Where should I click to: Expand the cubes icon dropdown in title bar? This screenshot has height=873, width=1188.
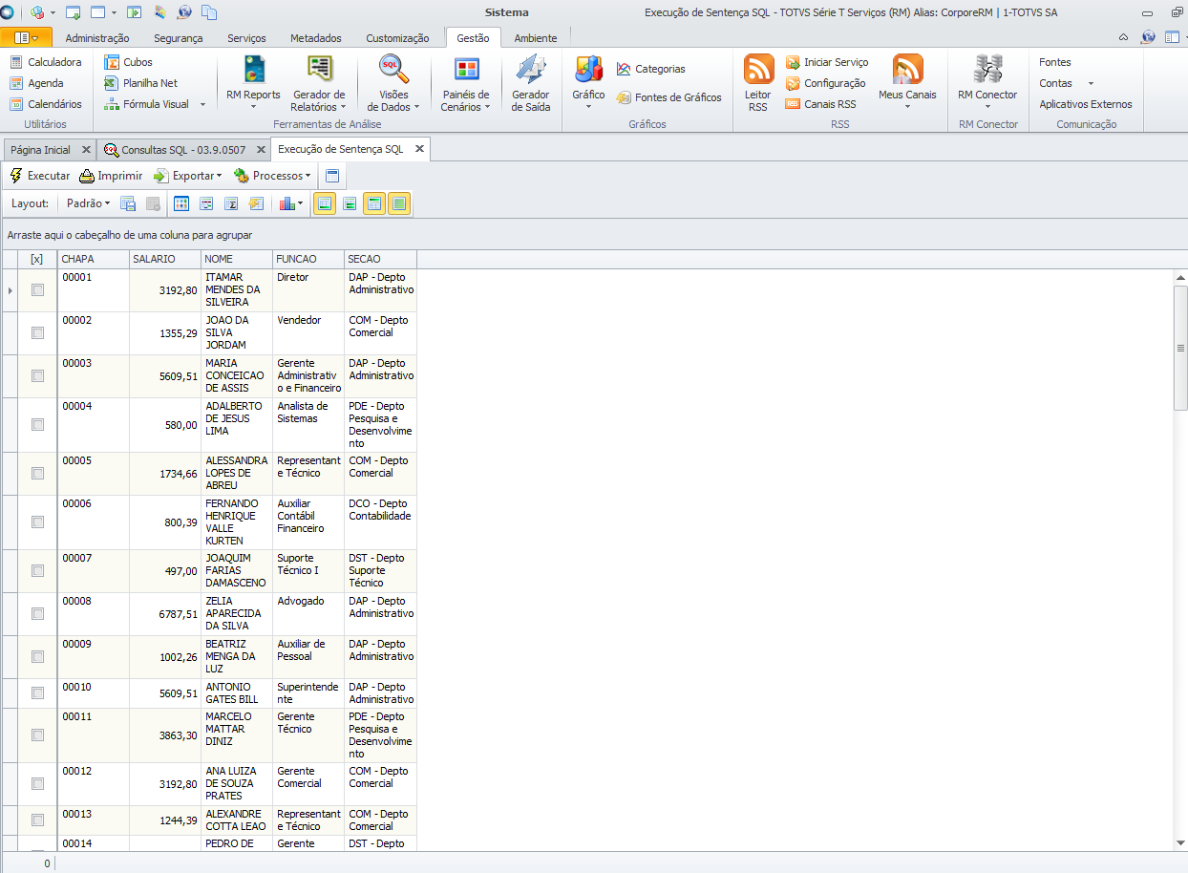(x=53, y=12)
